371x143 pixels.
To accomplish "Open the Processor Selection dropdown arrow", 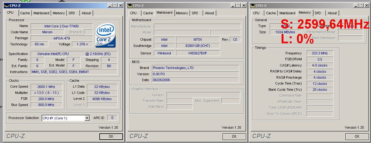I will point(87,118).
